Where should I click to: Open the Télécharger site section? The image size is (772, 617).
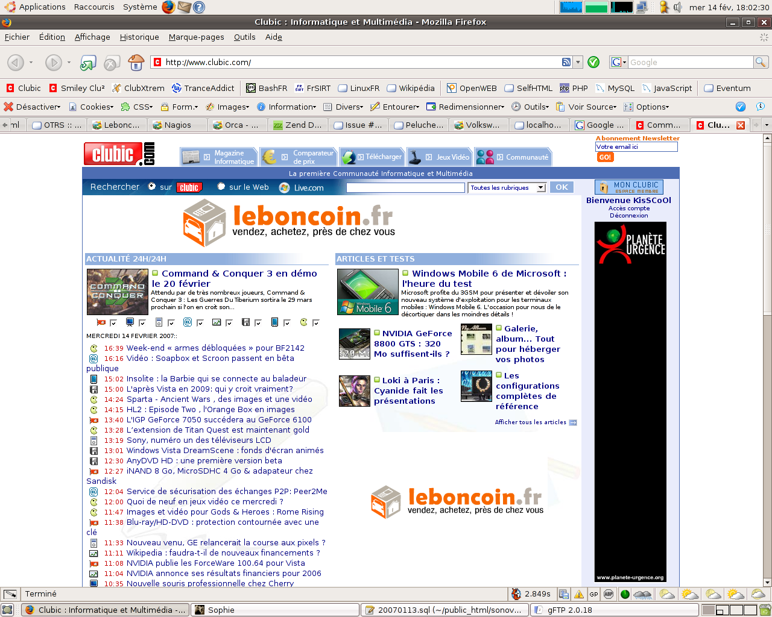point(372,157)
